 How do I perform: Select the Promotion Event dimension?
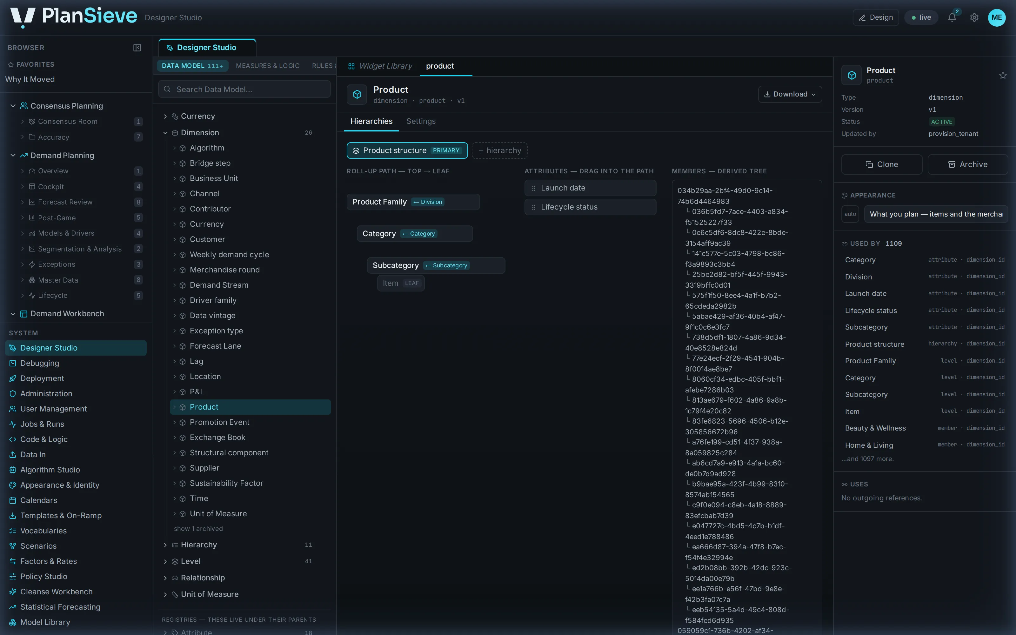(250, 422)
